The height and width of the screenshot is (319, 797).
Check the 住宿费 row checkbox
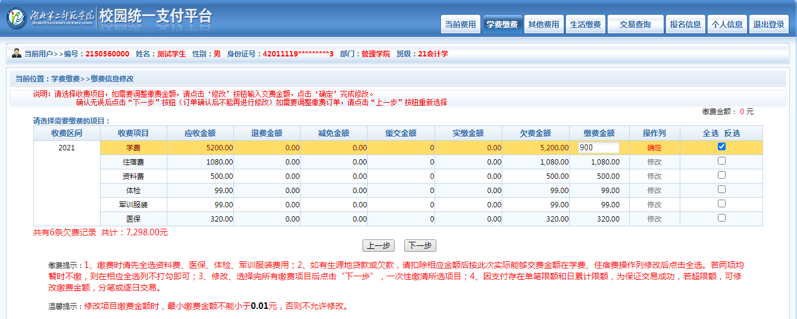[x=721, y=161]
